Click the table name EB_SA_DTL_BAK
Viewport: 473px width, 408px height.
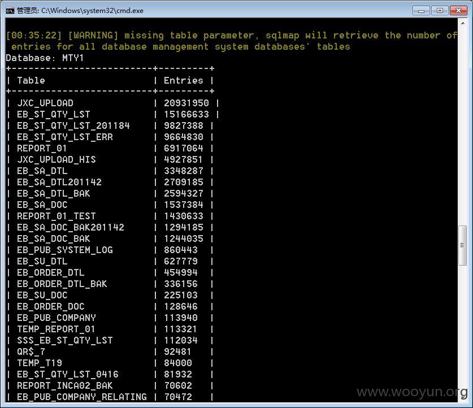click(x=54, y=193)
